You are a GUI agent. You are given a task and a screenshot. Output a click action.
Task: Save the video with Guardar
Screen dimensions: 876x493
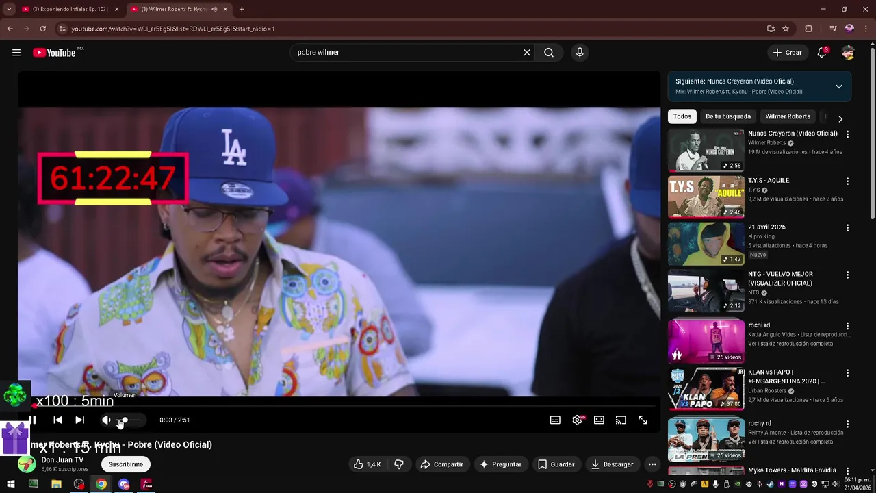pyautogui.click(x=556, y=464)
